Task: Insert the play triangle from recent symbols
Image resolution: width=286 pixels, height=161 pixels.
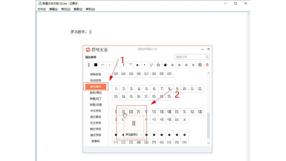Action: (137, 65)
